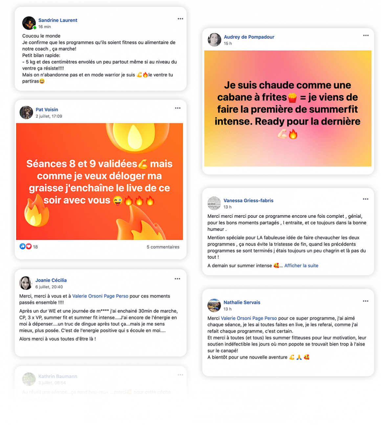
Task: Open Valerie Orsoni Page Perso link in Nathalie's post
Action: tap(249, 318)
